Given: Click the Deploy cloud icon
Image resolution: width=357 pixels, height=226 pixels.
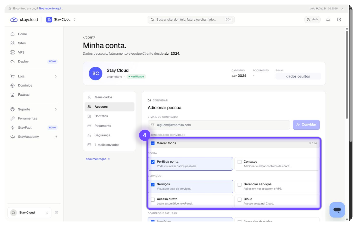Looking at the screenshot, I should [x=12, y=61].
